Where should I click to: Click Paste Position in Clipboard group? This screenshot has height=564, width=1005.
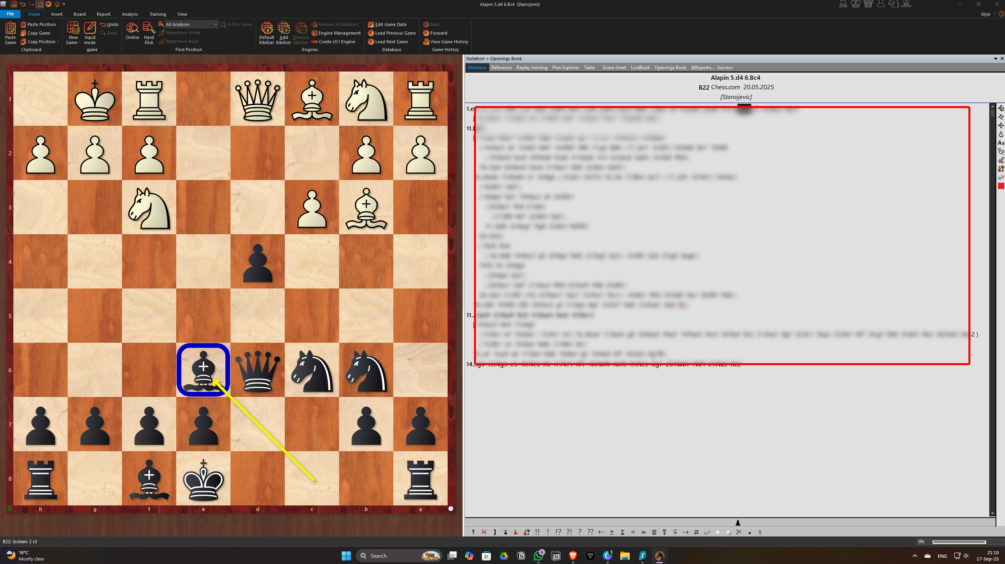[x=38, y=24]
